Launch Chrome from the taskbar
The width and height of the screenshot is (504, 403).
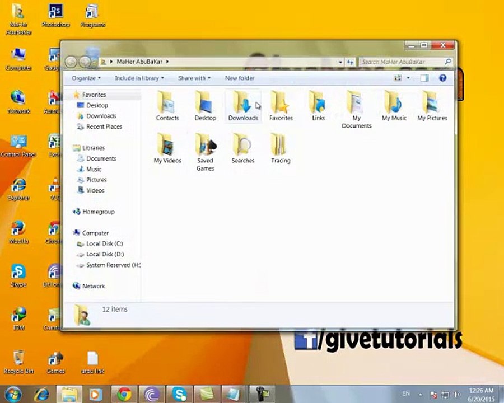124,394
